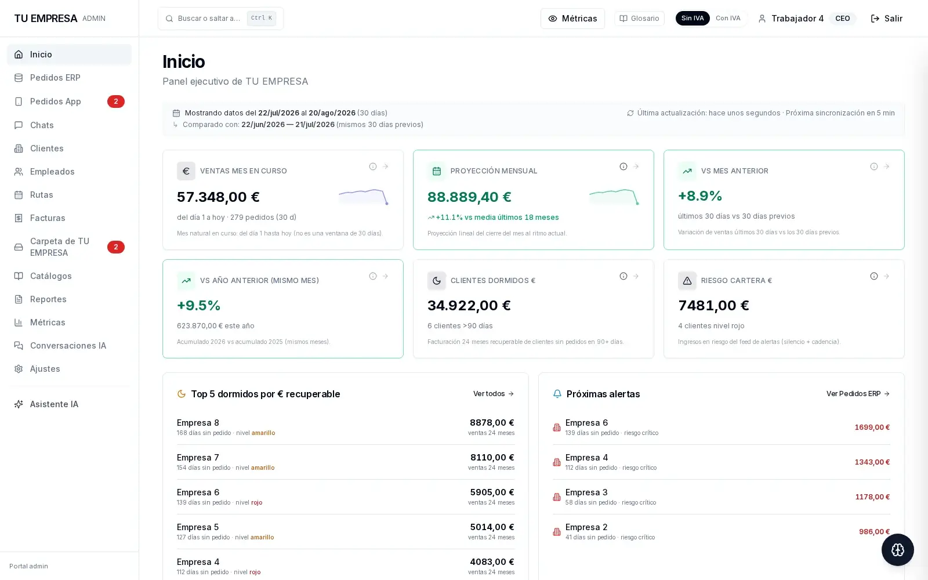This screenshot has height=580, width=928.
Task: Open Chats from the sidebar
Action: 69,125
